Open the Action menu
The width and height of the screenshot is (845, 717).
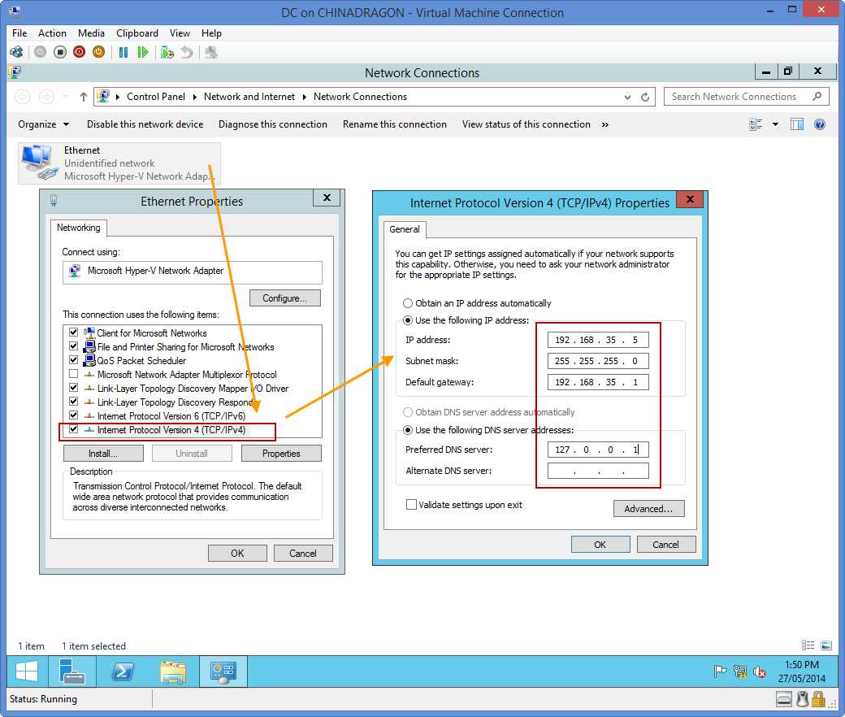pos(52,33)
